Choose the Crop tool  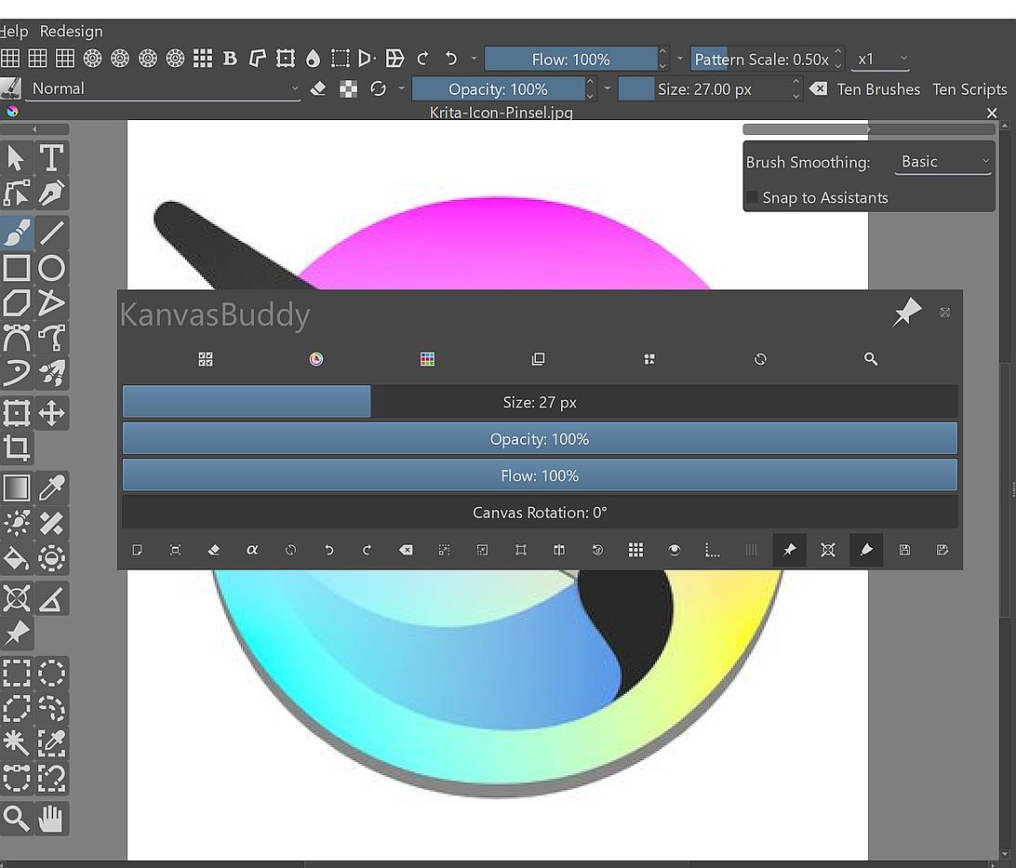click(x=17, y=448)
